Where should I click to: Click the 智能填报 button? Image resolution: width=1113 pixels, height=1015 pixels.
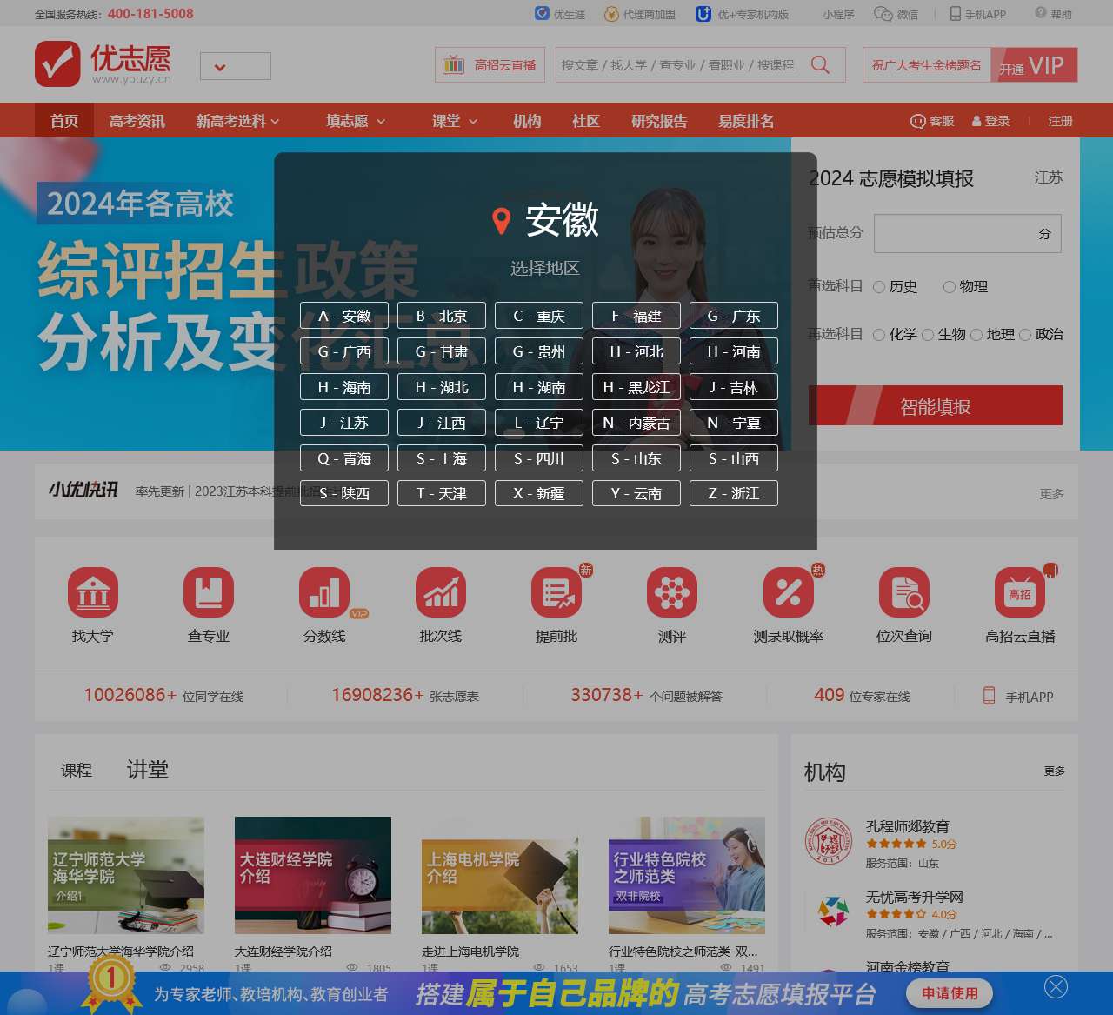tap(936, 405)
